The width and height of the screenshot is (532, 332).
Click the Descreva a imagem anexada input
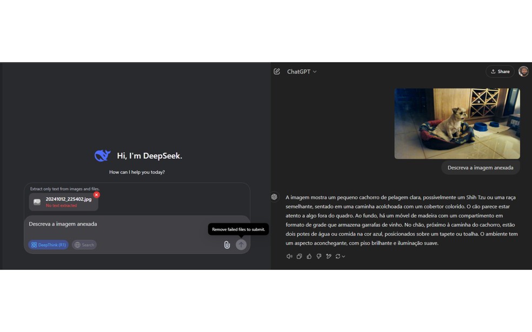(63, 224)
